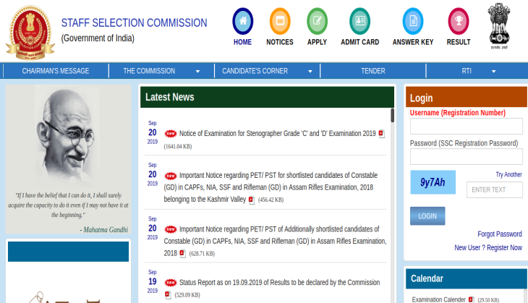
Task: Open the Forgot Password link
Action: click(x=499, y=234)
